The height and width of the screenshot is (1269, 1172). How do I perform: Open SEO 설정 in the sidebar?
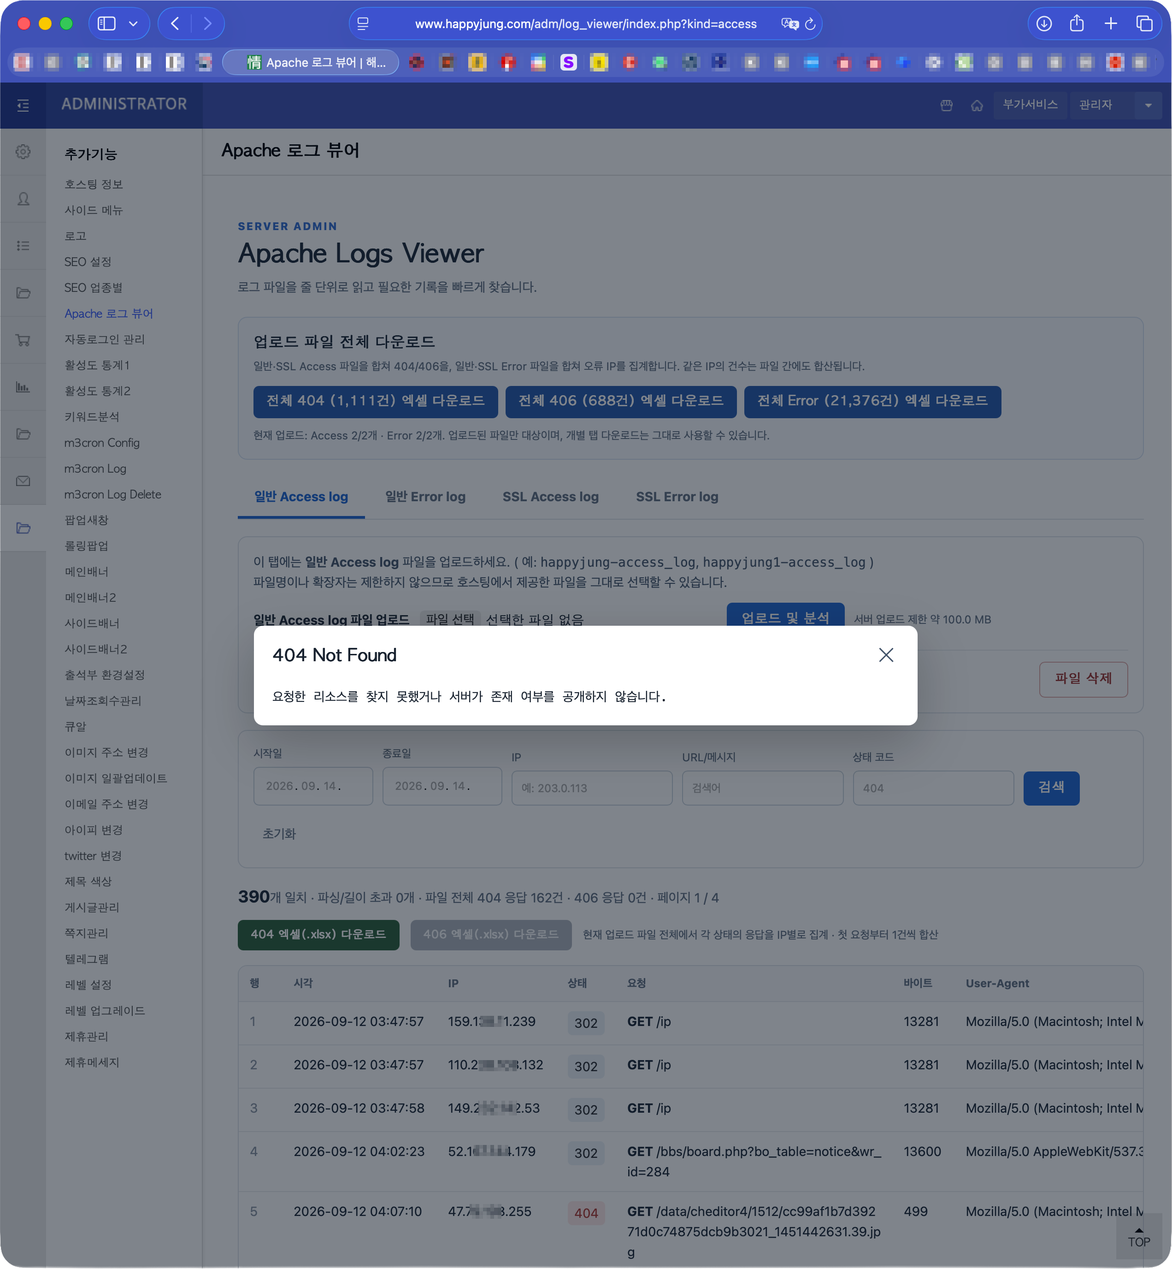88,261
